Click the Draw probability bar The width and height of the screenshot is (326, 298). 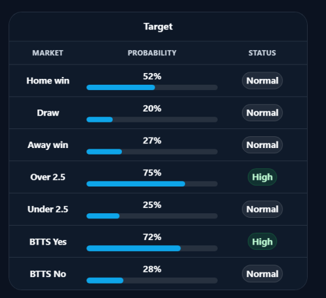pyautogui.click(x=152, y=119)
